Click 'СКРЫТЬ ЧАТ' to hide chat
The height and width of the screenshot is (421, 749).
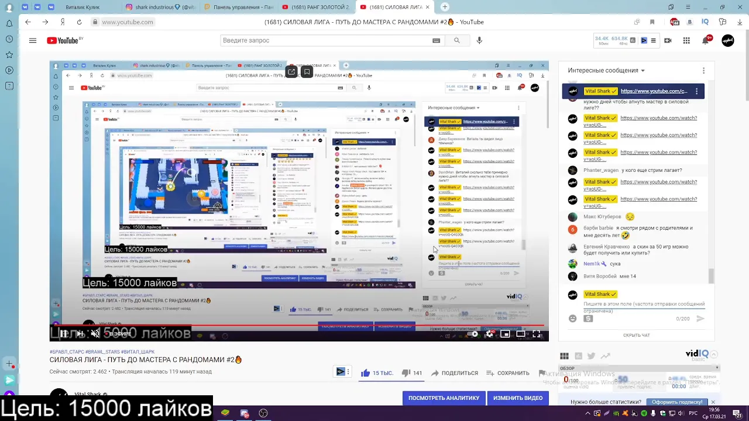(636, 335)
